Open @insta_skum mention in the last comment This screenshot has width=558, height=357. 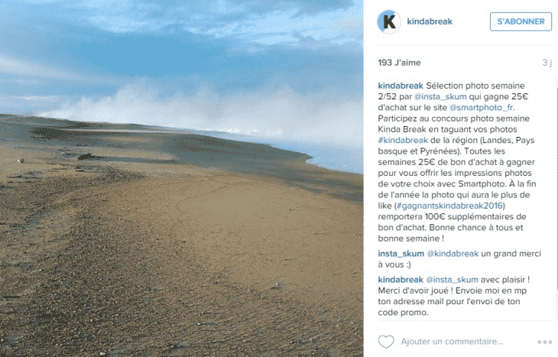[452, 280]
